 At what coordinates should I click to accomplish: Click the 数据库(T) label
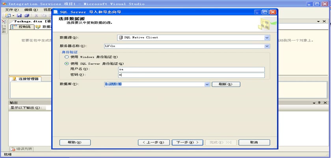coord(69,84)
